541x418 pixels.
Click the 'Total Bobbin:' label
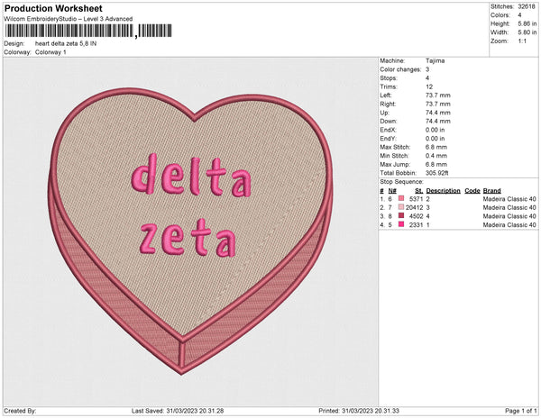399,173
